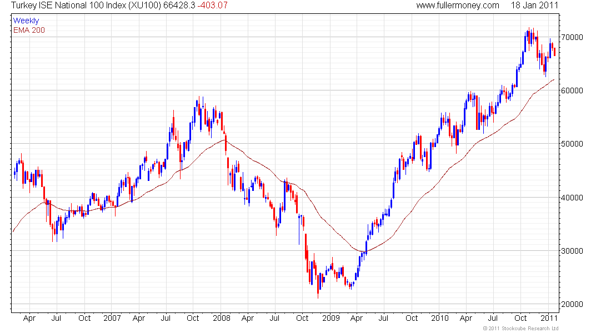
Task: Click the 2008 year label on time axis
Action: [221, 318]
